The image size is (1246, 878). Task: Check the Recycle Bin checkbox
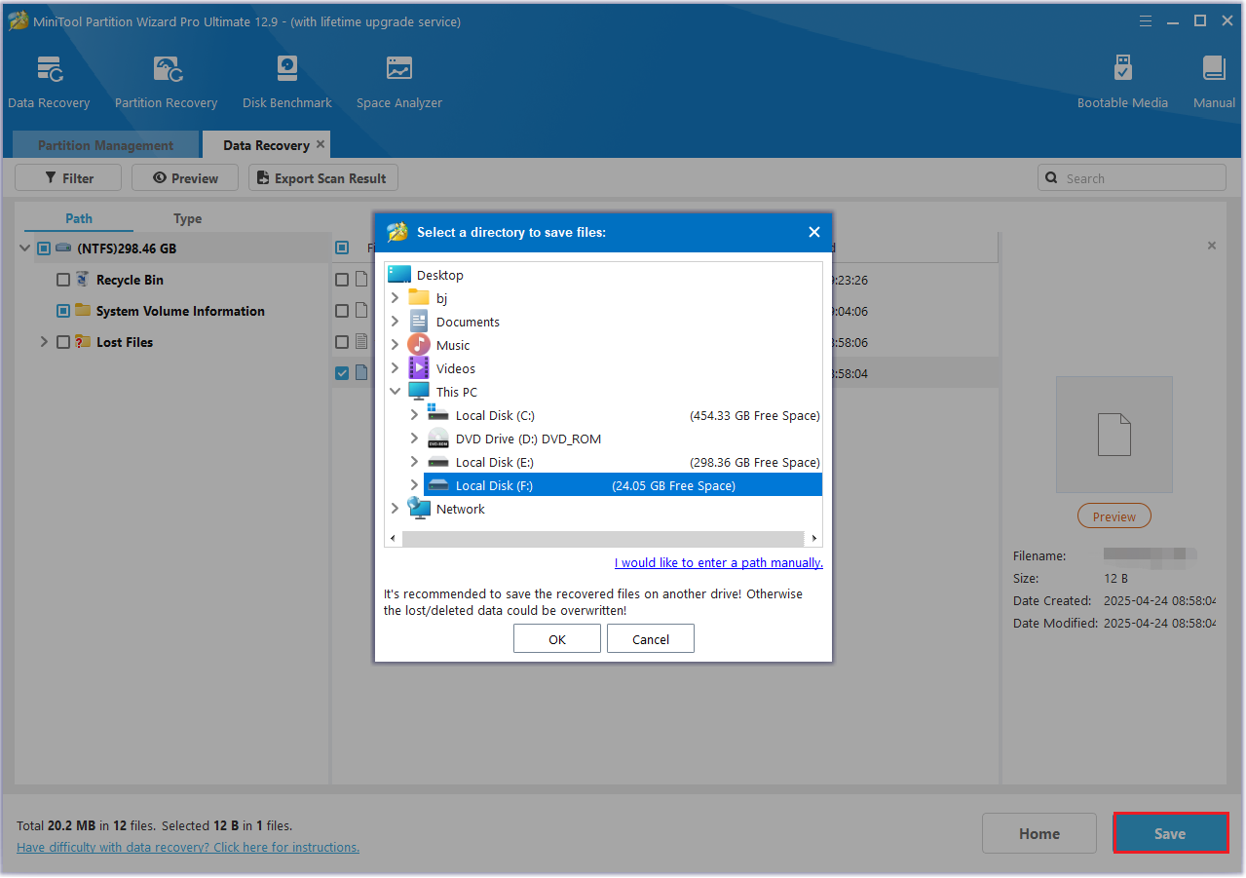63,280
